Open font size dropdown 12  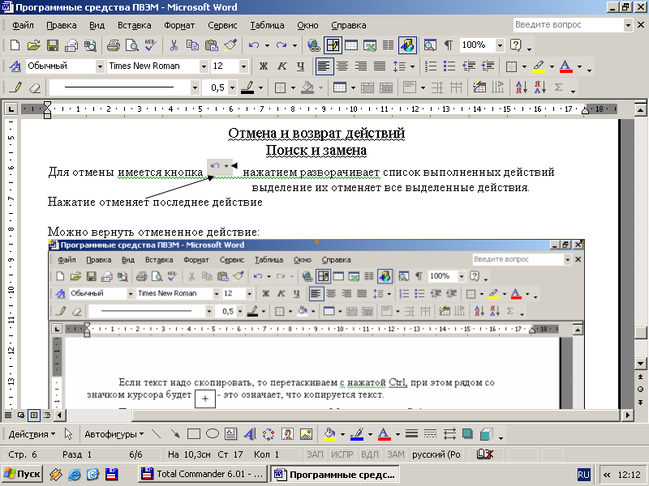click(x=243, y=66)
